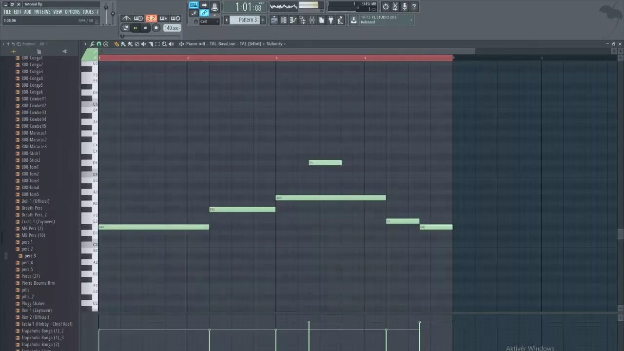This screenshot has height=351, width=624.
Task: Click the 140.000 tempo field
Action: [x=172, y=28]
